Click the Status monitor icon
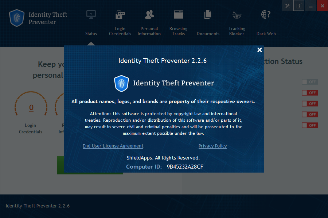 pos(91,15)
